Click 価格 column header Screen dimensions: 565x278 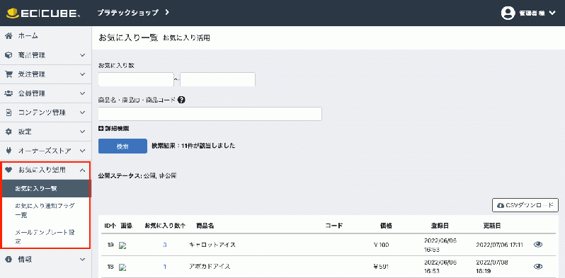coord(386,226)
